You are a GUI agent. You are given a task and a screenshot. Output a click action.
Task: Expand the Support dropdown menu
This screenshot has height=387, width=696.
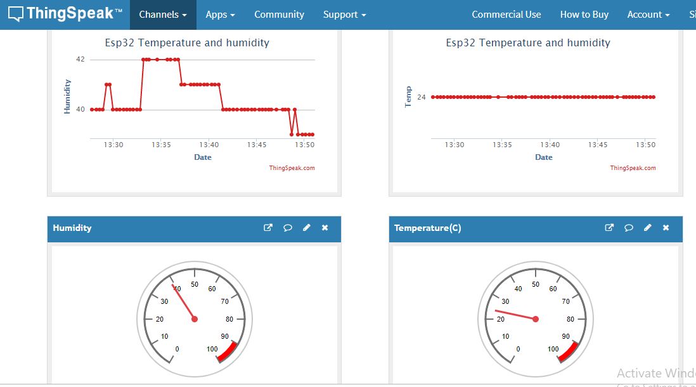point(344,15)
